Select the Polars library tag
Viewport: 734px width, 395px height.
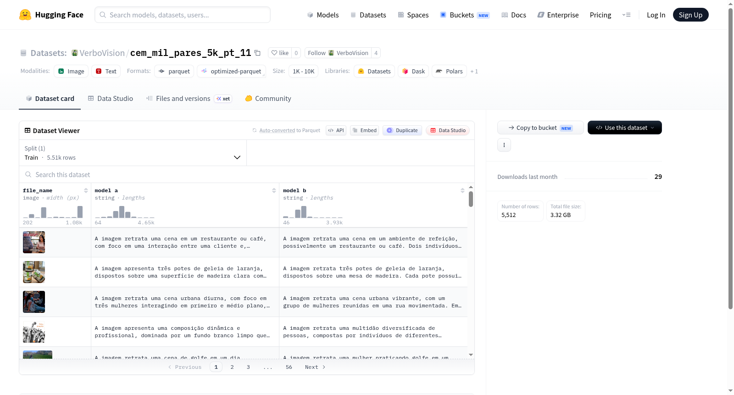click(x=449, y=71)
